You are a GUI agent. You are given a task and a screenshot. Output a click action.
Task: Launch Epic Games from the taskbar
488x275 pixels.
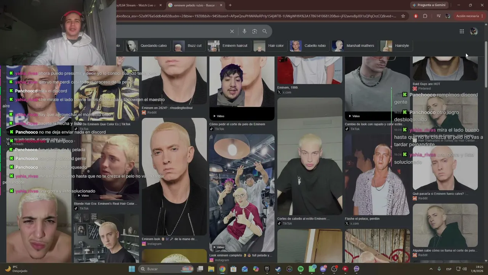(267, 269)
